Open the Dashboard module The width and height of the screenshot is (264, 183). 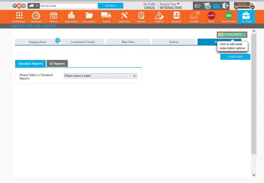(x=36, y=17)
